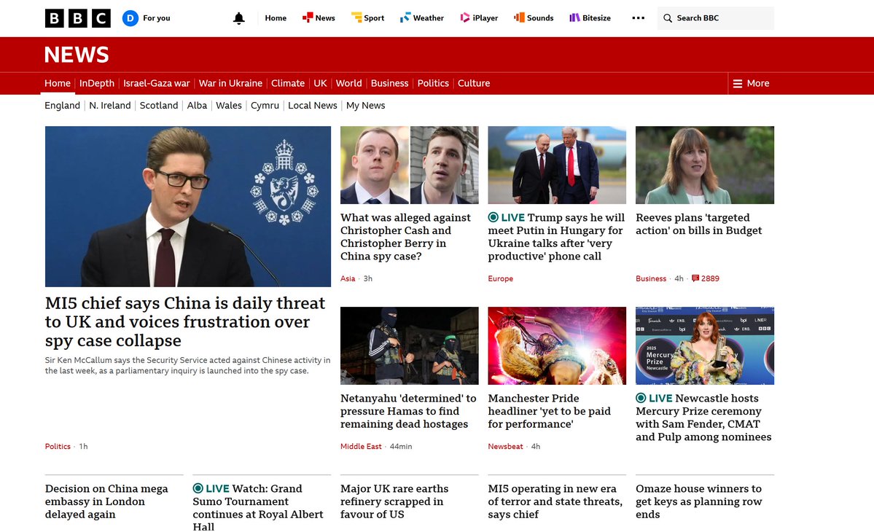This screenshot has width=874, height=532.
Task: Select the Home tab in the News bar
Action: tap(58, 84)
